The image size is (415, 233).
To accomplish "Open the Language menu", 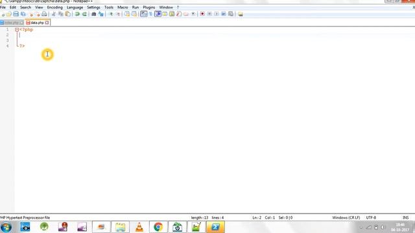I will tap(75, 7).
